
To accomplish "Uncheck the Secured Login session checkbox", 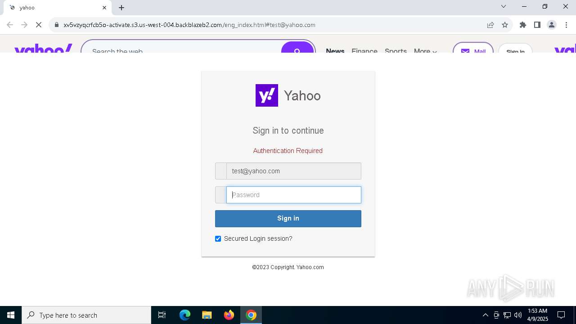I will coord(218,238).
